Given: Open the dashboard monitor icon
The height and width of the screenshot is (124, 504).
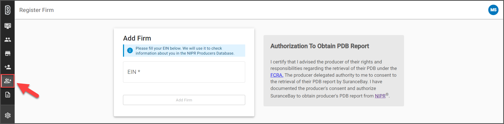Looking at the screenshot, I should [x=8, y=26].
